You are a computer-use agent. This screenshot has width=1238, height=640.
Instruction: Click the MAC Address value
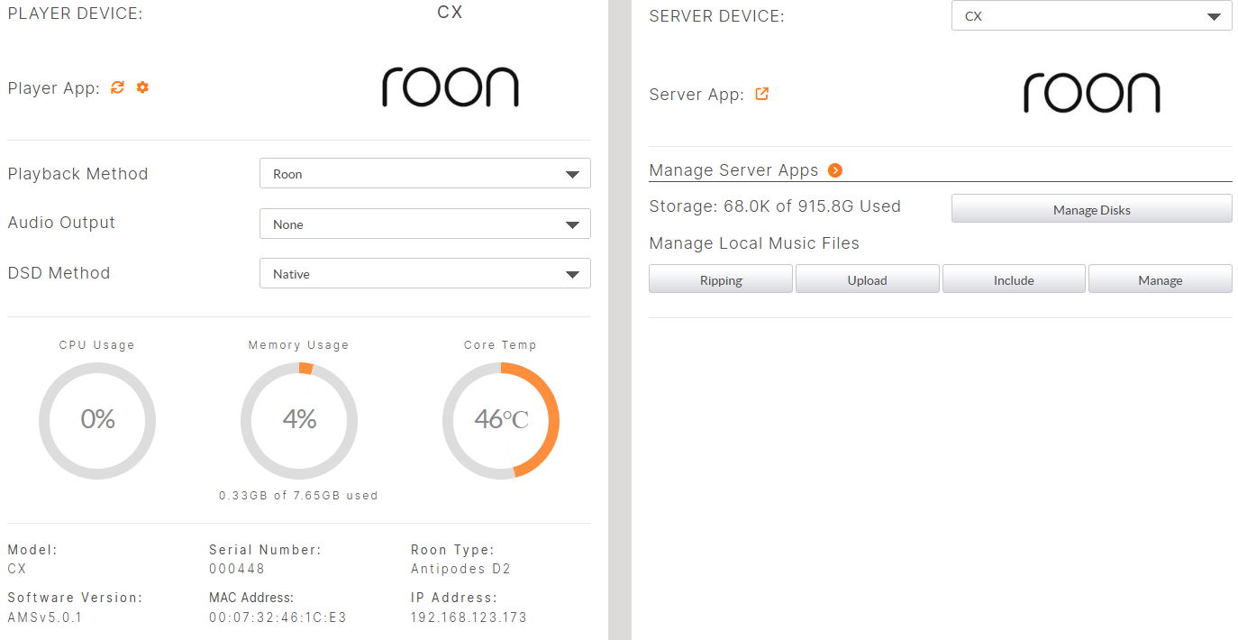coord(278,617)
